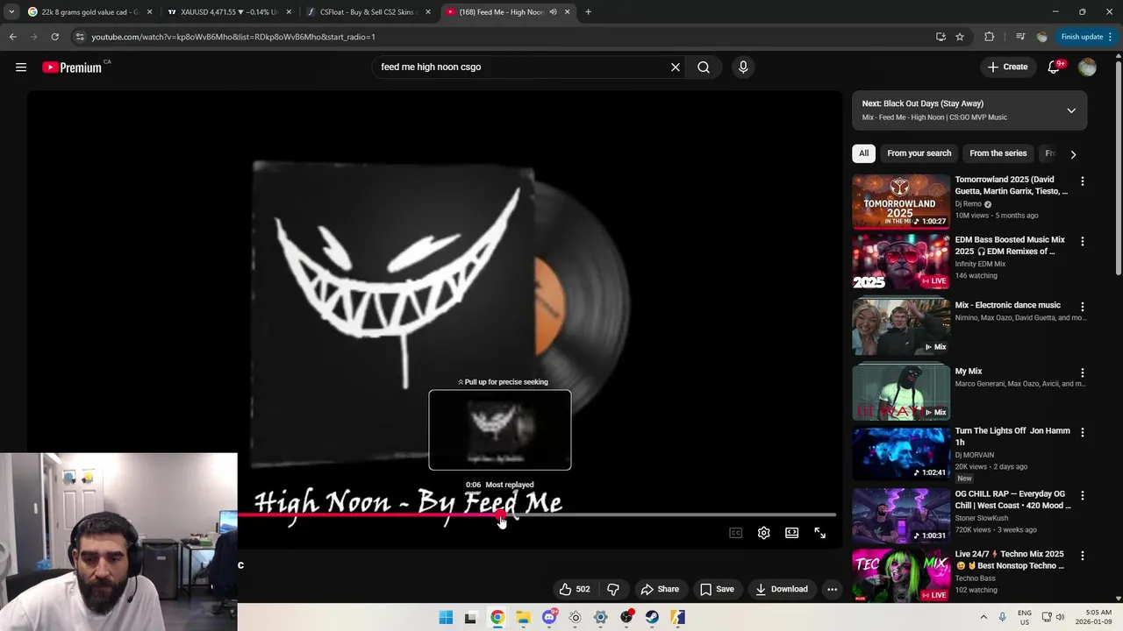Screen dimensions: 1123x631
Task: Select the 'From your search' chip
Action: [919, 153]
